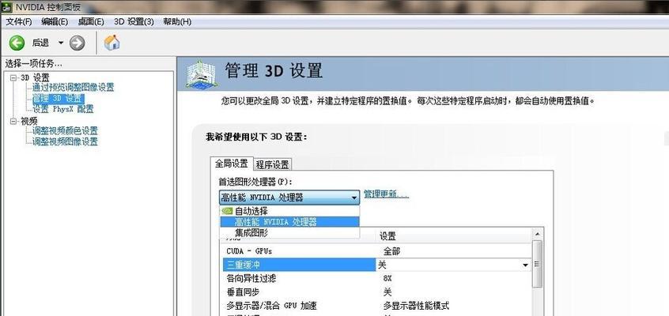Switch to the 程序设置 tab
This screenshot has height=316, width=669.
coord(273,164)
